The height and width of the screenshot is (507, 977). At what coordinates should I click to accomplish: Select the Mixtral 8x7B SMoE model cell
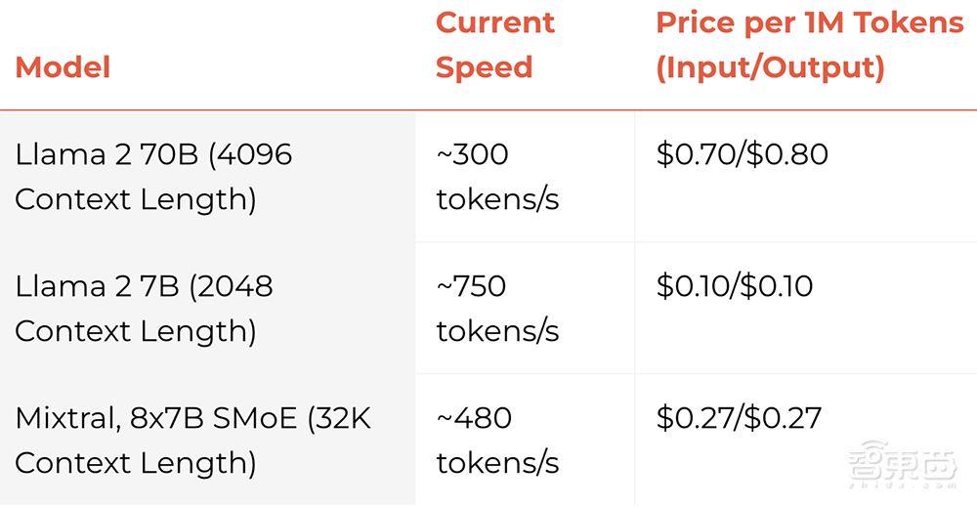click(x=192, y=441)
